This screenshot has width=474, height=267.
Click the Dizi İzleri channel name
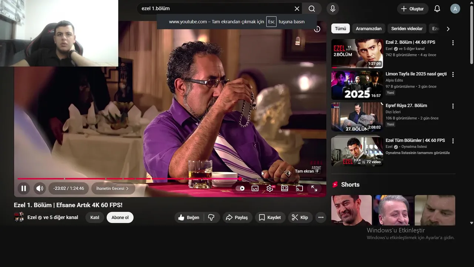(393, 112)
